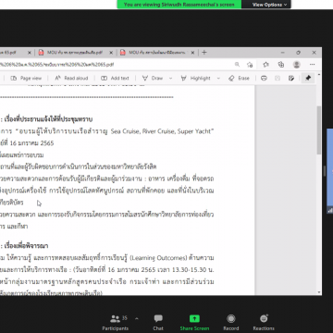
Task: Select Page view in PDF toolbar
Action: [26, 79]
